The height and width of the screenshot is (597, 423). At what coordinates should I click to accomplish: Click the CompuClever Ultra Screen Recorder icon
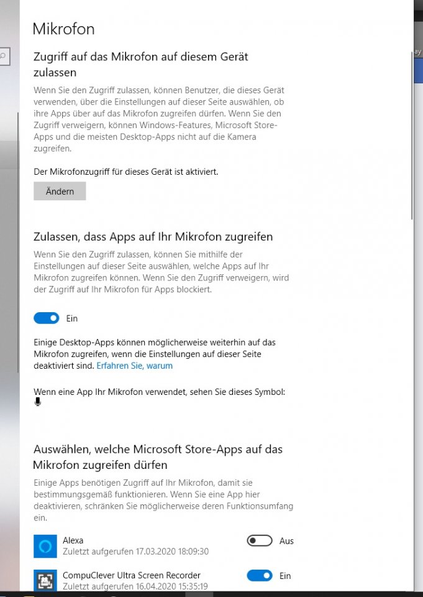(45, 581)
